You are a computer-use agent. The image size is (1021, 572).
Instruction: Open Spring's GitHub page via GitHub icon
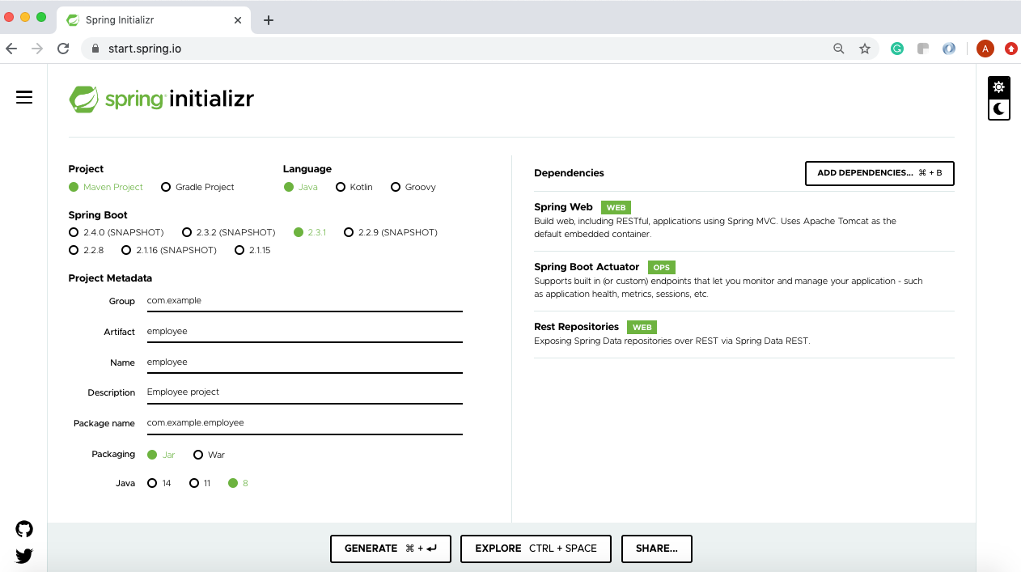(x=23, y=529)
